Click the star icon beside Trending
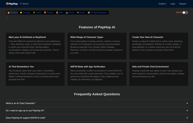 click(21, 12)
